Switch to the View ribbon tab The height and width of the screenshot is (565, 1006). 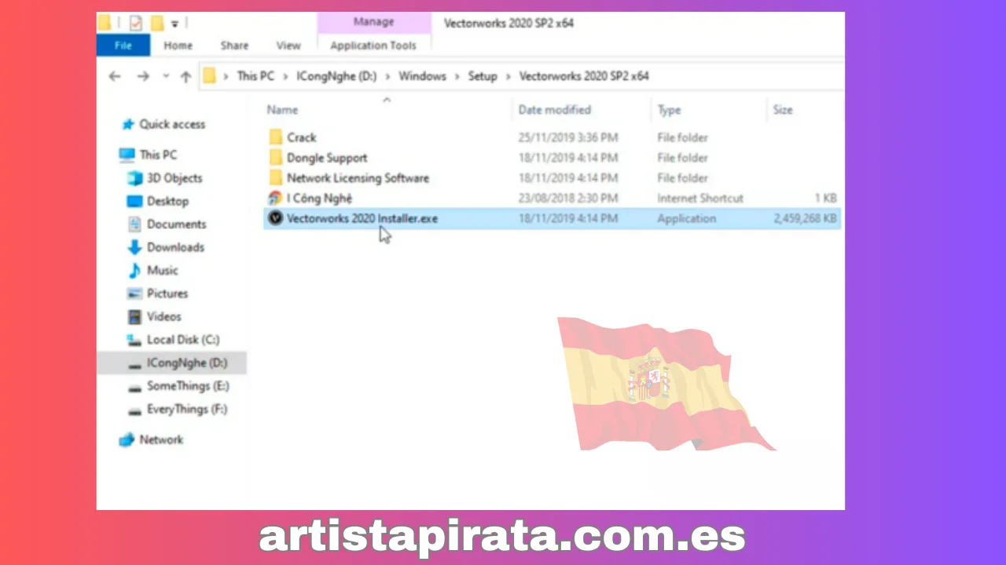pos(288,46)
